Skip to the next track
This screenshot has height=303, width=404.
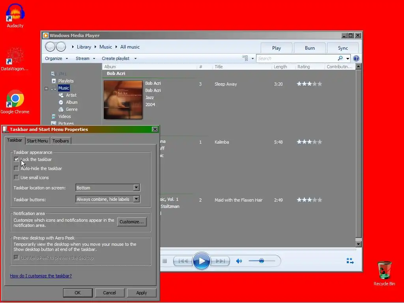point(220,261)
